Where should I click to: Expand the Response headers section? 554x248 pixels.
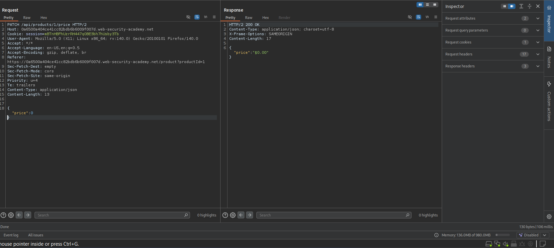tap(538, 66)
